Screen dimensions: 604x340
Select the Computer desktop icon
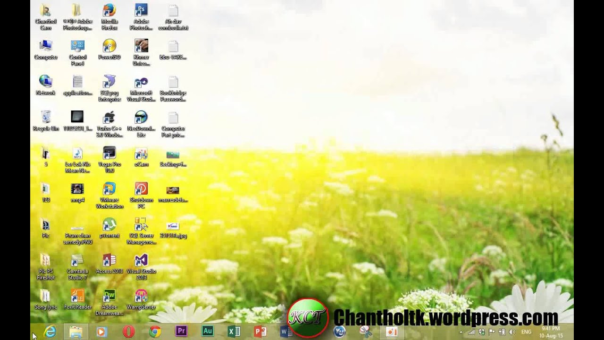[46, 50]
